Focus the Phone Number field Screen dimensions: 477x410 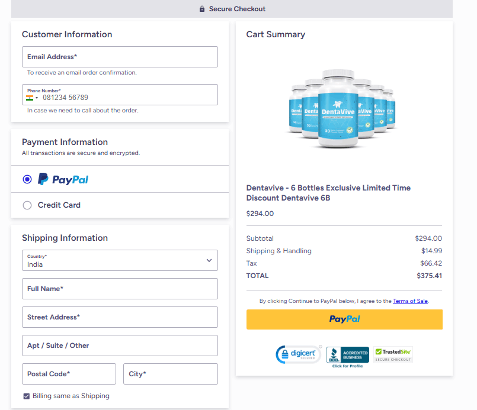click(x=120, y=95)
